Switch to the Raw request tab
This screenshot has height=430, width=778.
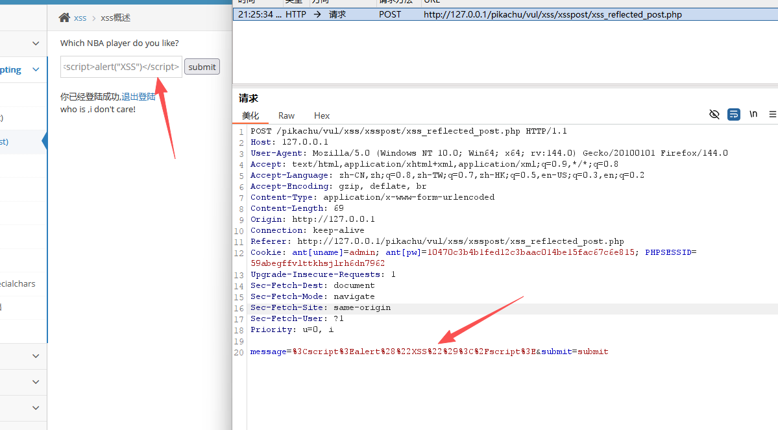(x=286, y=115)
